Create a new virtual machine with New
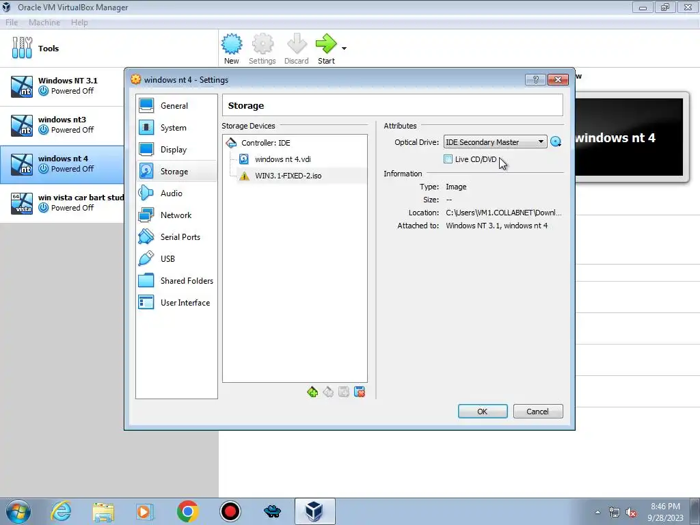 231,49
